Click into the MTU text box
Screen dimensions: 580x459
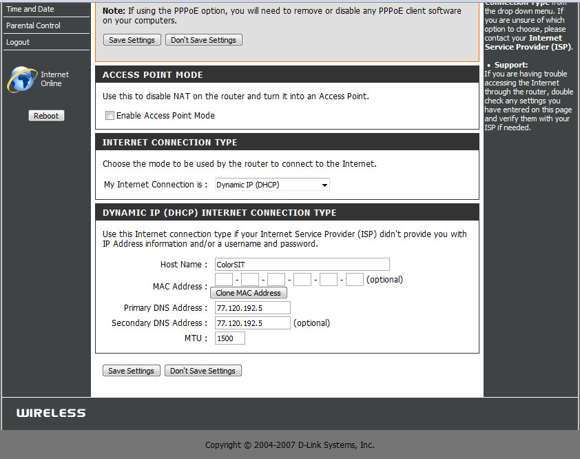click(x=230, y=338)
